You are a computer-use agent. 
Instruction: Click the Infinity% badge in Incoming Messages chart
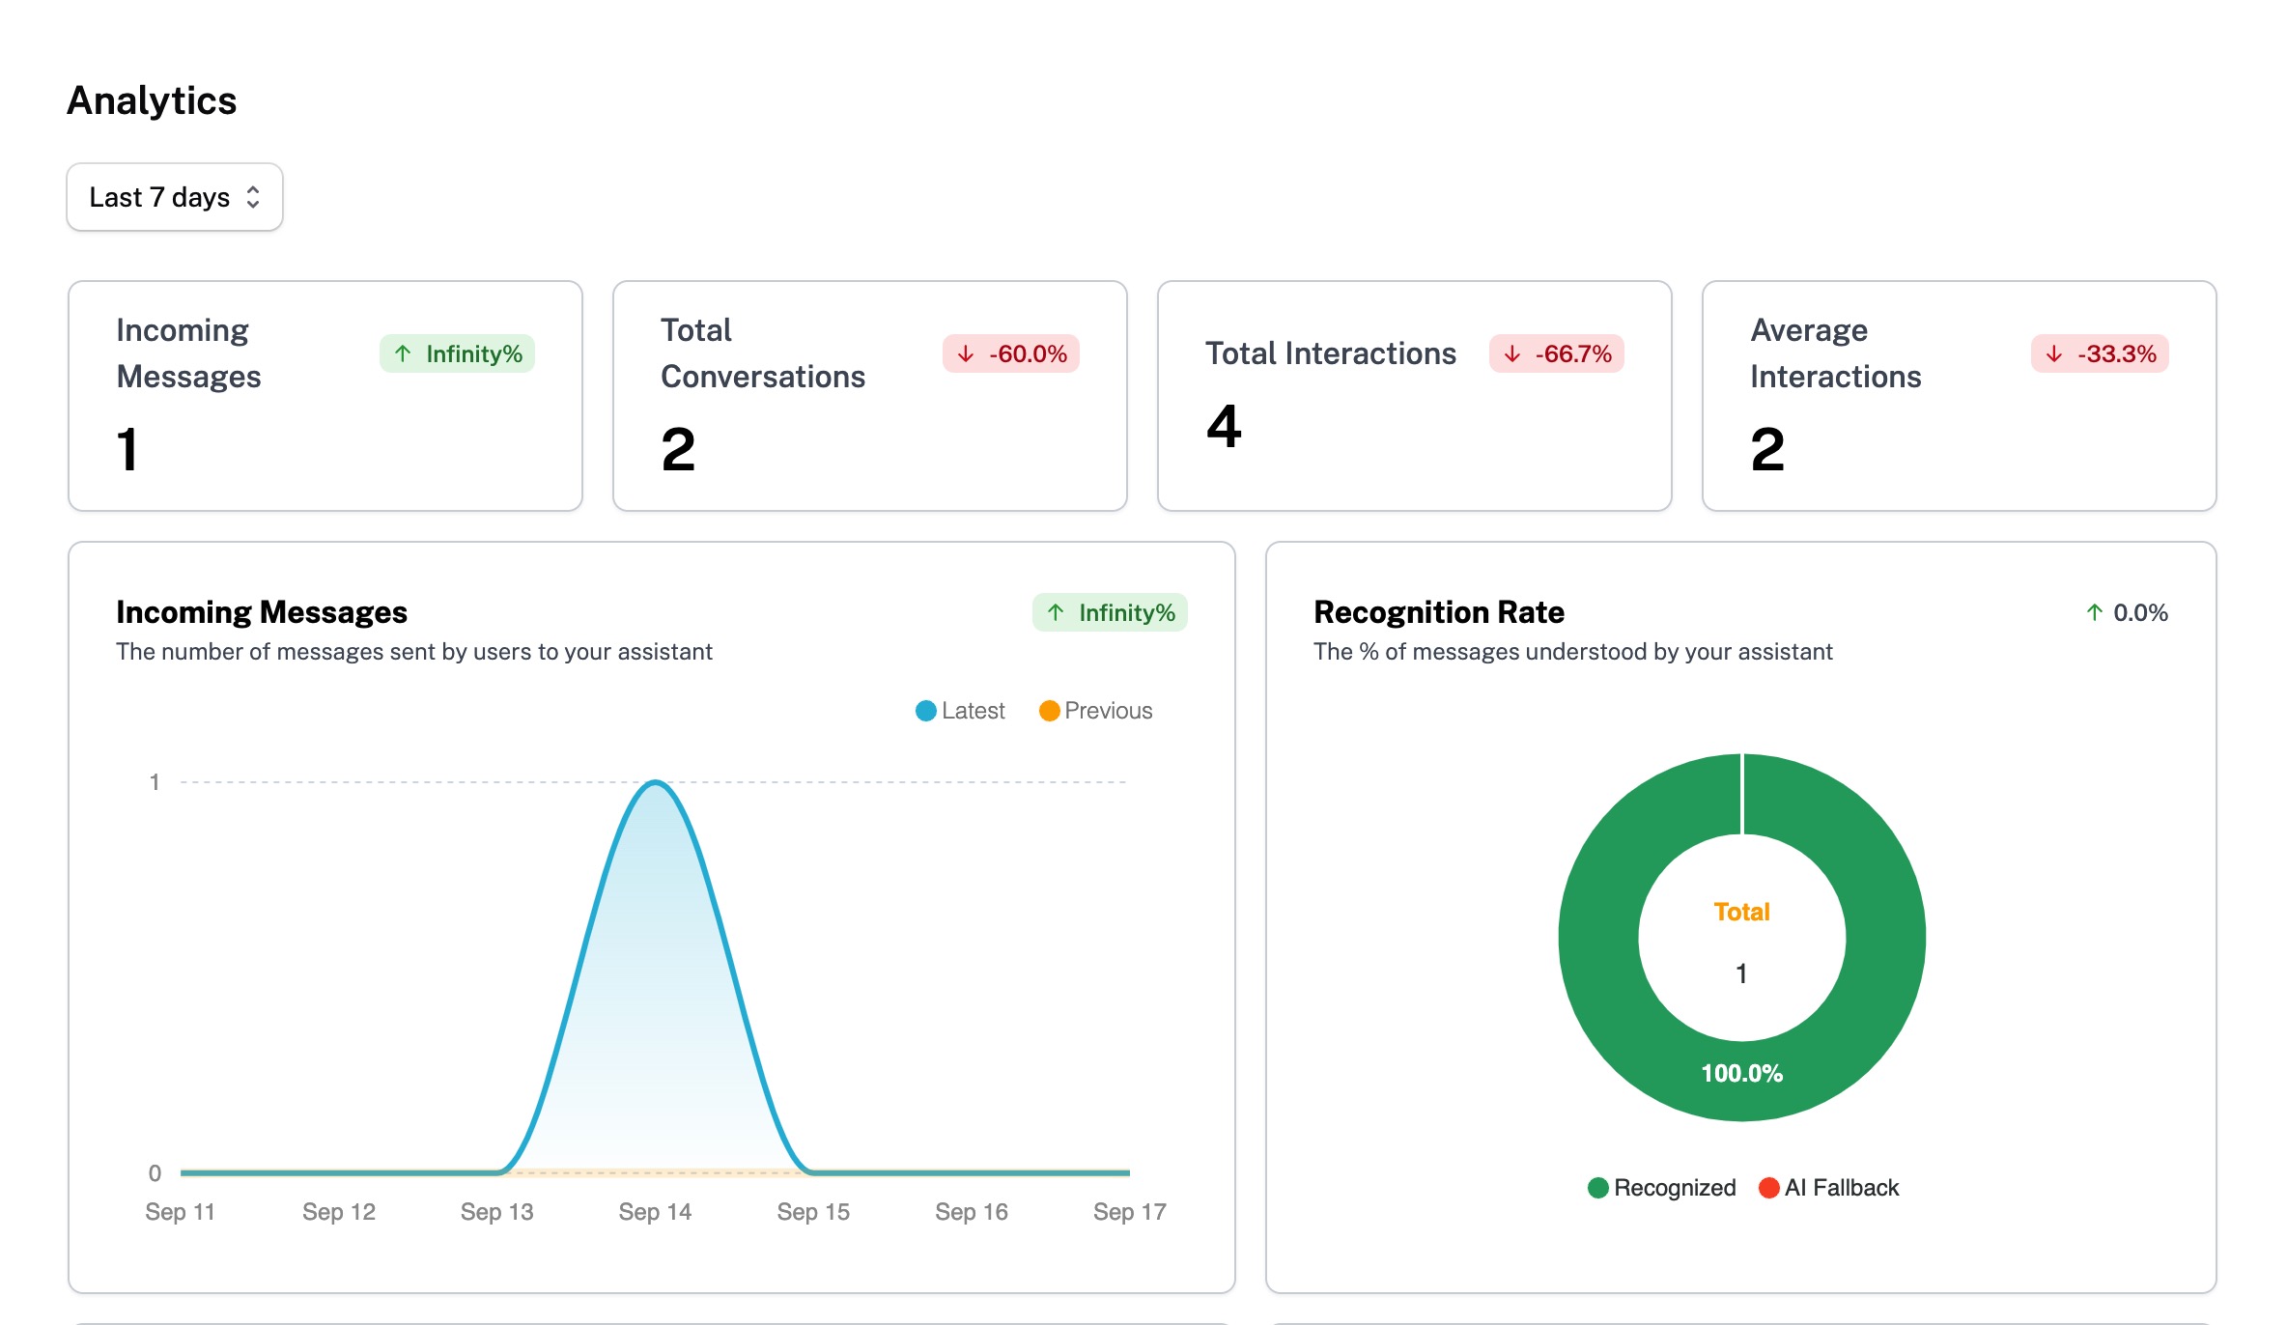[x=1110, y=612]
